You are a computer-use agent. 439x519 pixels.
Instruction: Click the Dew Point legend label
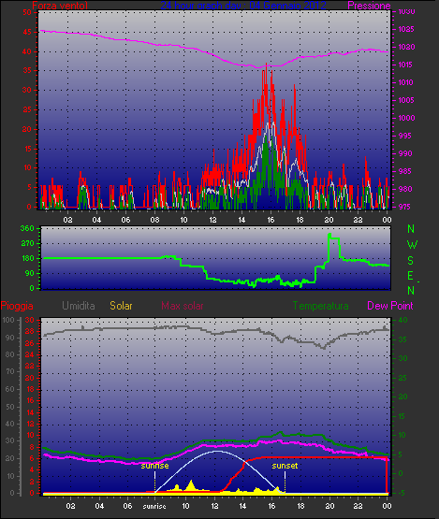[390, 306]
